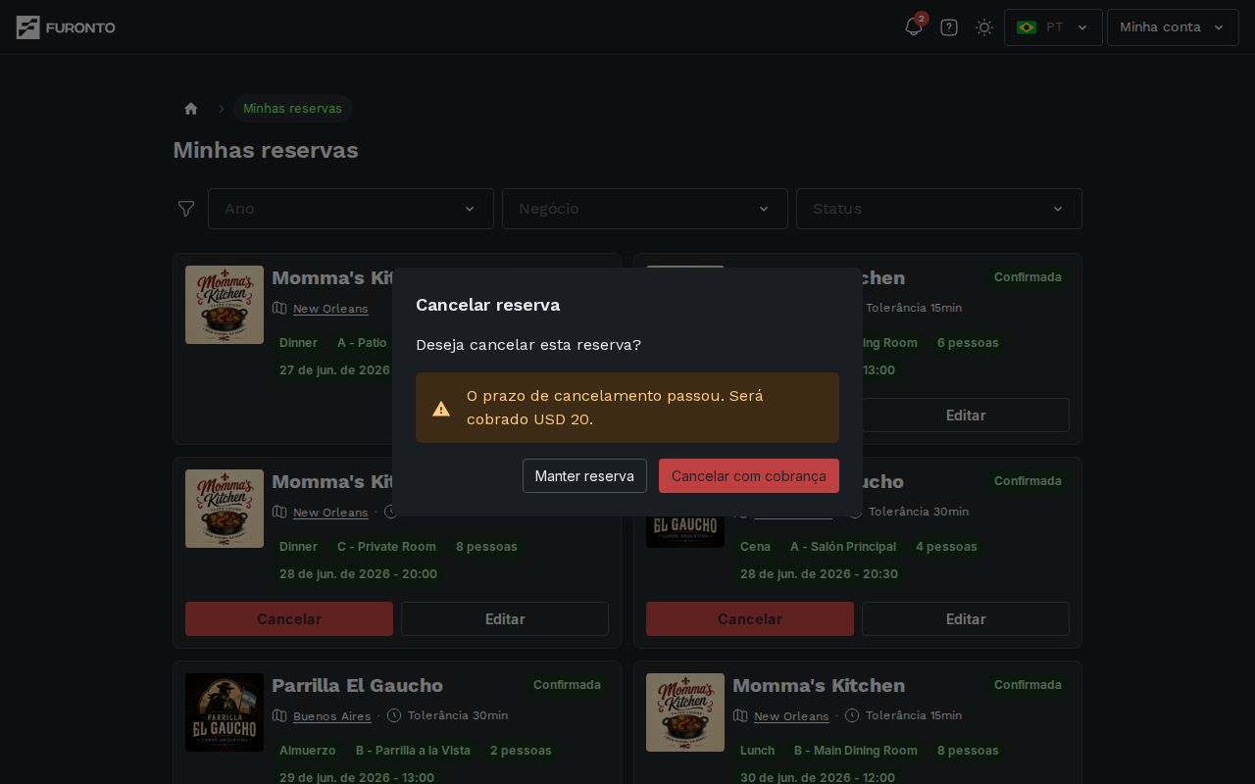Screen dimensions: 1255x784
Task: Click the '2 pessoas' tag
Action: (x=521, y=751)
